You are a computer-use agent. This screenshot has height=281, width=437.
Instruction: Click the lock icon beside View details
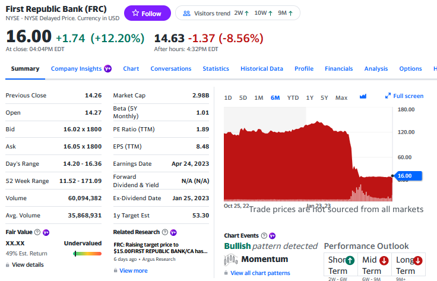tap(8, 265)
